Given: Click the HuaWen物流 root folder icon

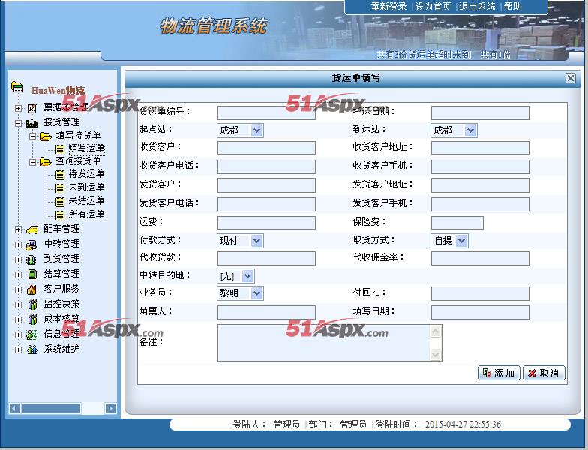Looking at the screenshot, I should click(17, 87).
